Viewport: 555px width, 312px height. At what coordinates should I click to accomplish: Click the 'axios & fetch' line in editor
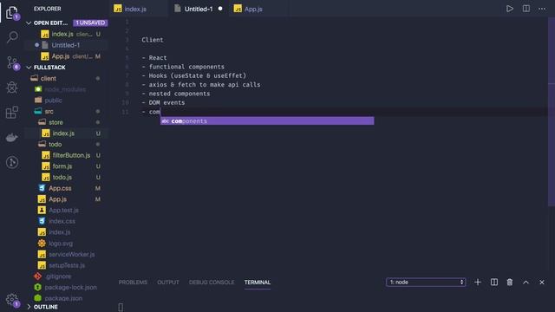201,85
